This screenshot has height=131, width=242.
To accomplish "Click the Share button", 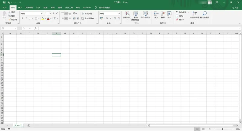I will (235, 8).
